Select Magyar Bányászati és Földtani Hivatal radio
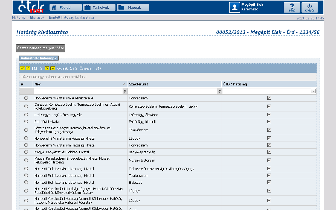This screenshot has height=210, width=336. 26,152
